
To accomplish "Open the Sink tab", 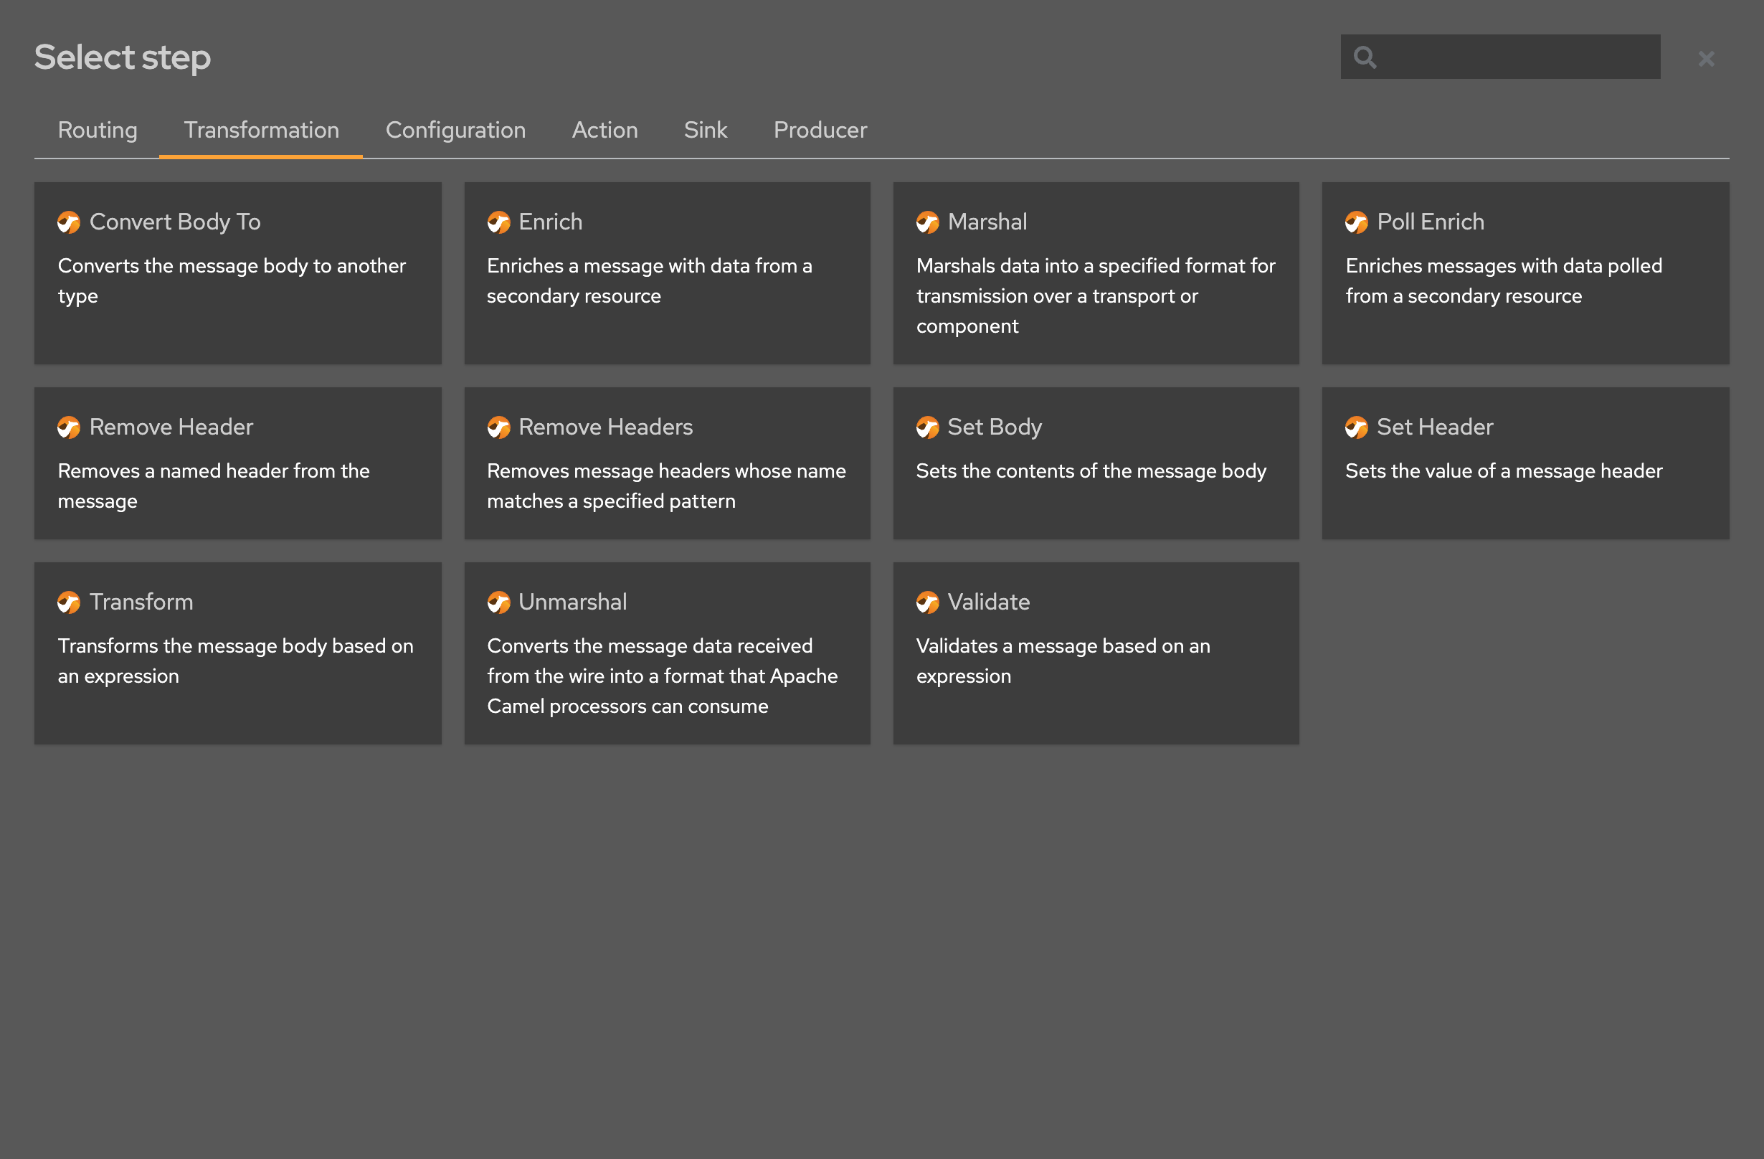I will [705, 131].
